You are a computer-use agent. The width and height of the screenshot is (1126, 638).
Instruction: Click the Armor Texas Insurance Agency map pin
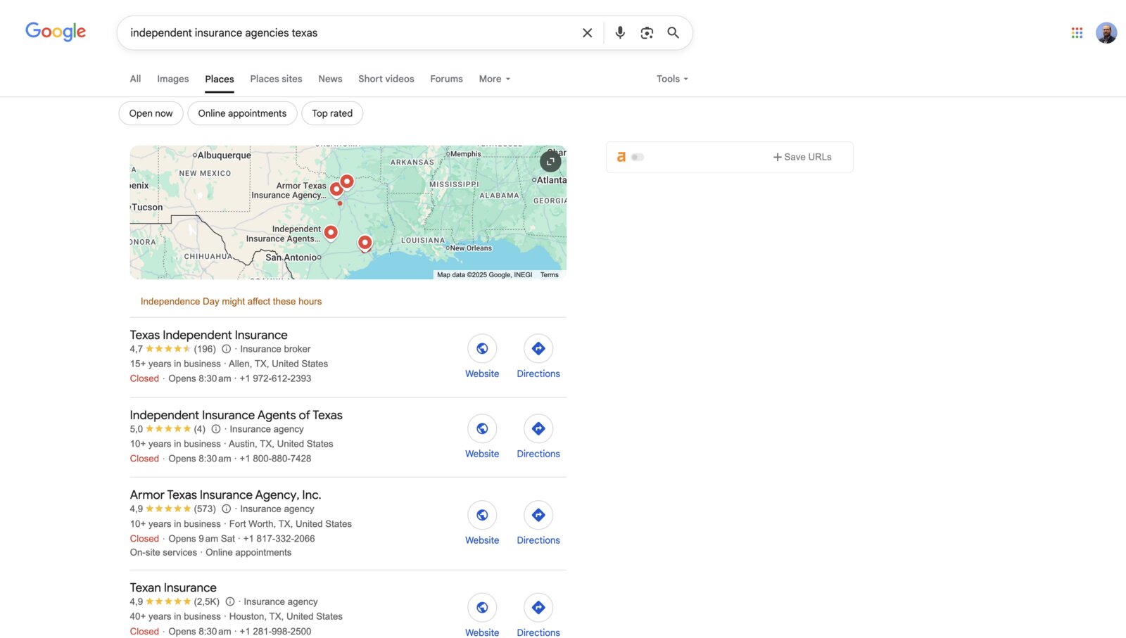point(336,189)
